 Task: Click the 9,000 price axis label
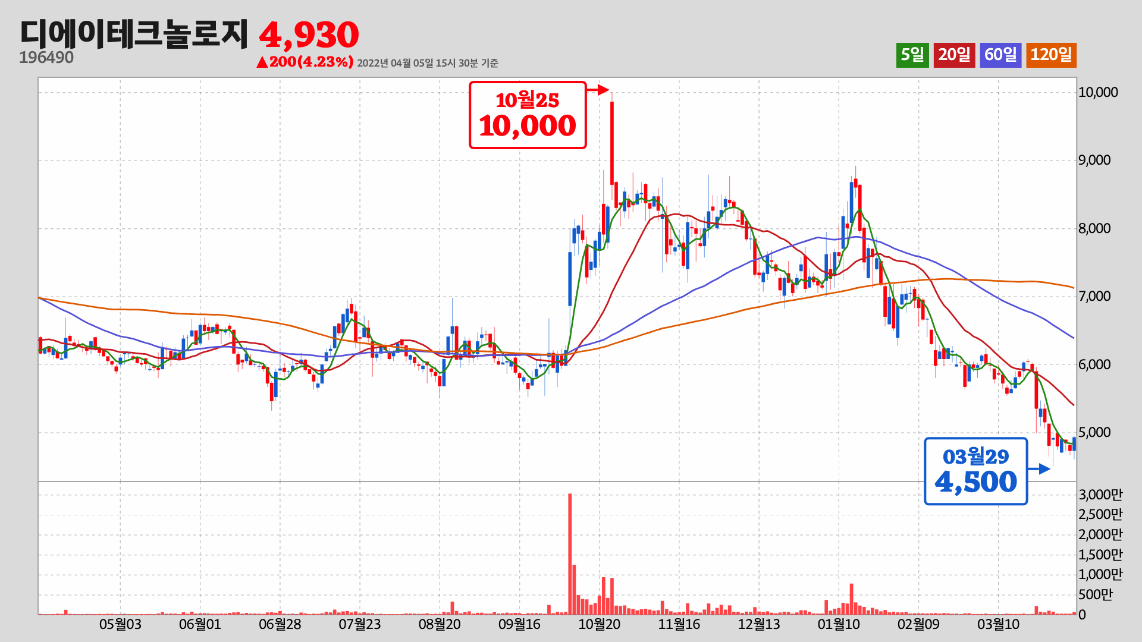(x=1095, y=160)
